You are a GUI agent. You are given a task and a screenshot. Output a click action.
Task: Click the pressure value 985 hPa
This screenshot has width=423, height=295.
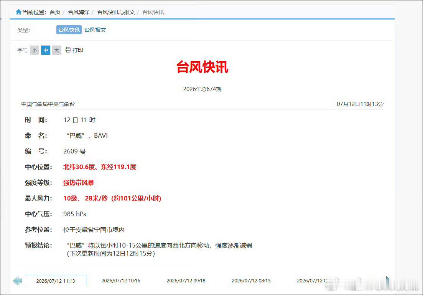click(75, 214)
